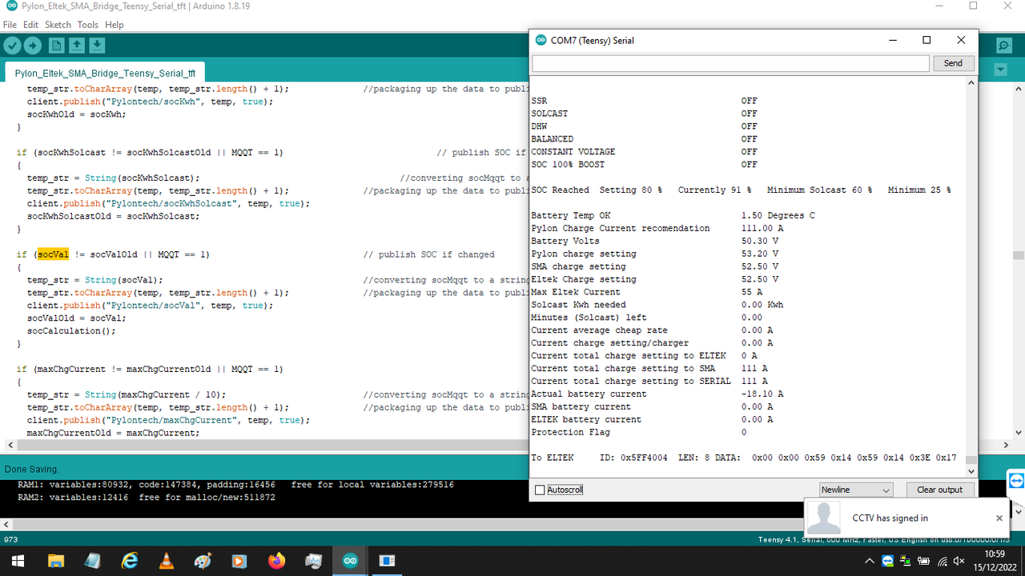Click the serial monitor text input field

pyautogui.click(x=730, y=63)
